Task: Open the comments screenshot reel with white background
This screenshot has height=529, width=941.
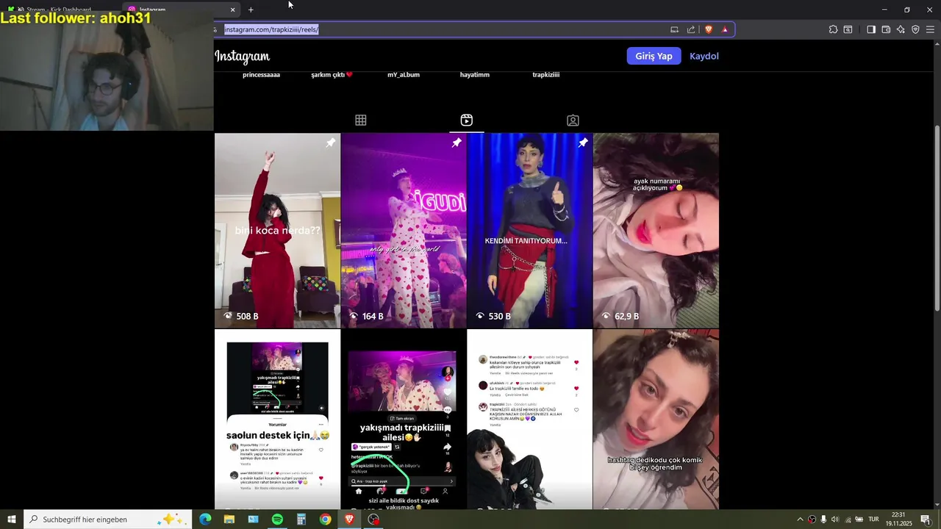Action: (x=529, y=420)
